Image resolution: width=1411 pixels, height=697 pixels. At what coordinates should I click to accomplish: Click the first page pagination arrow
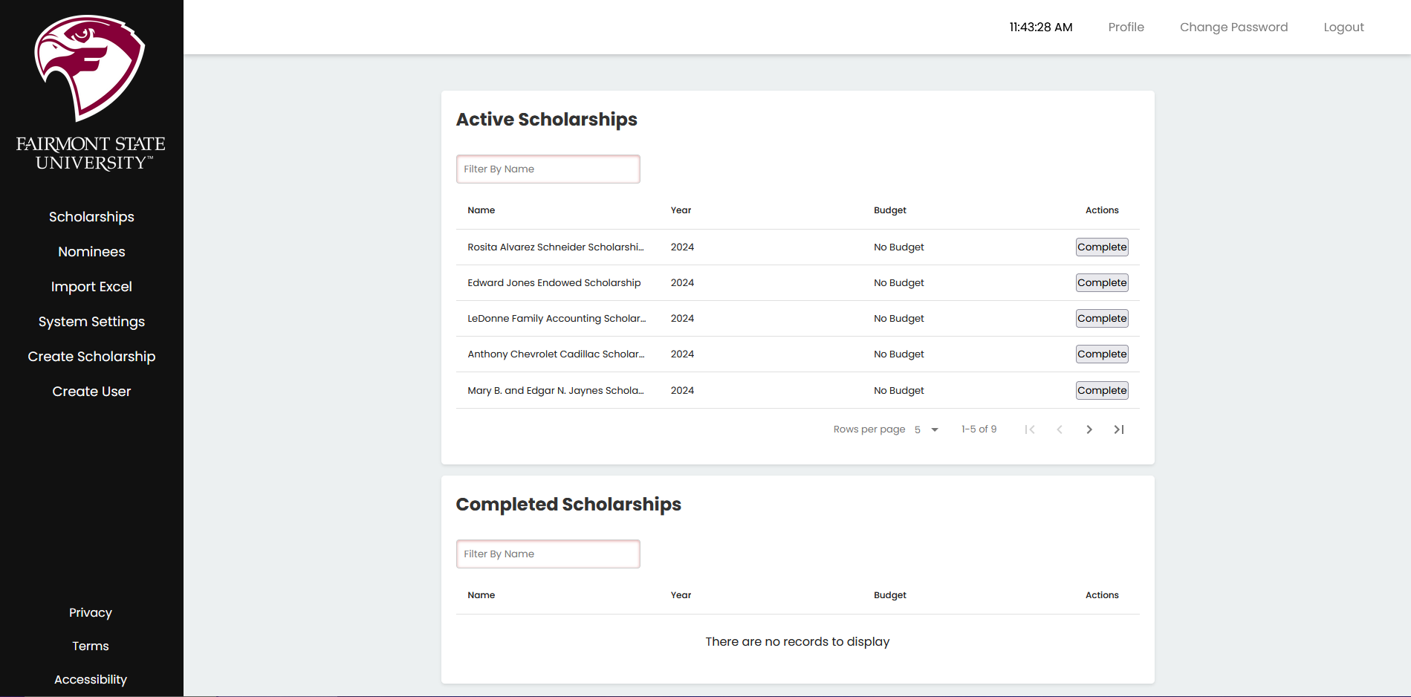pyautogui.click(x=1029, y=429)
